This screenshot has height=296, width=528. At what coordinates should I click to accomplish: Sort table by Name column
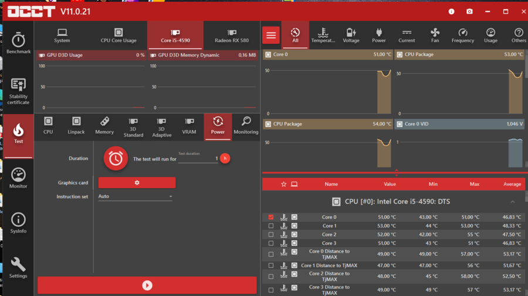(x=331, y=184)
